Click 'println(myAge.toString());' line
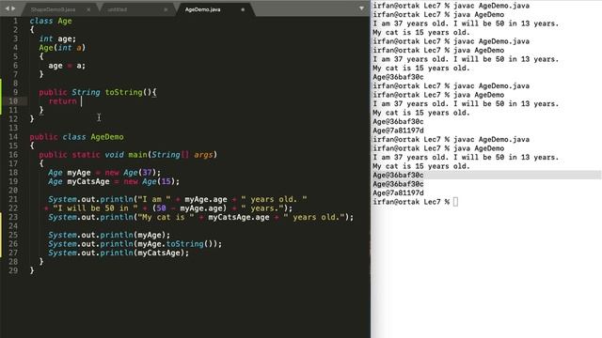This screenshot has width=602, height=338. click(135, 244)
